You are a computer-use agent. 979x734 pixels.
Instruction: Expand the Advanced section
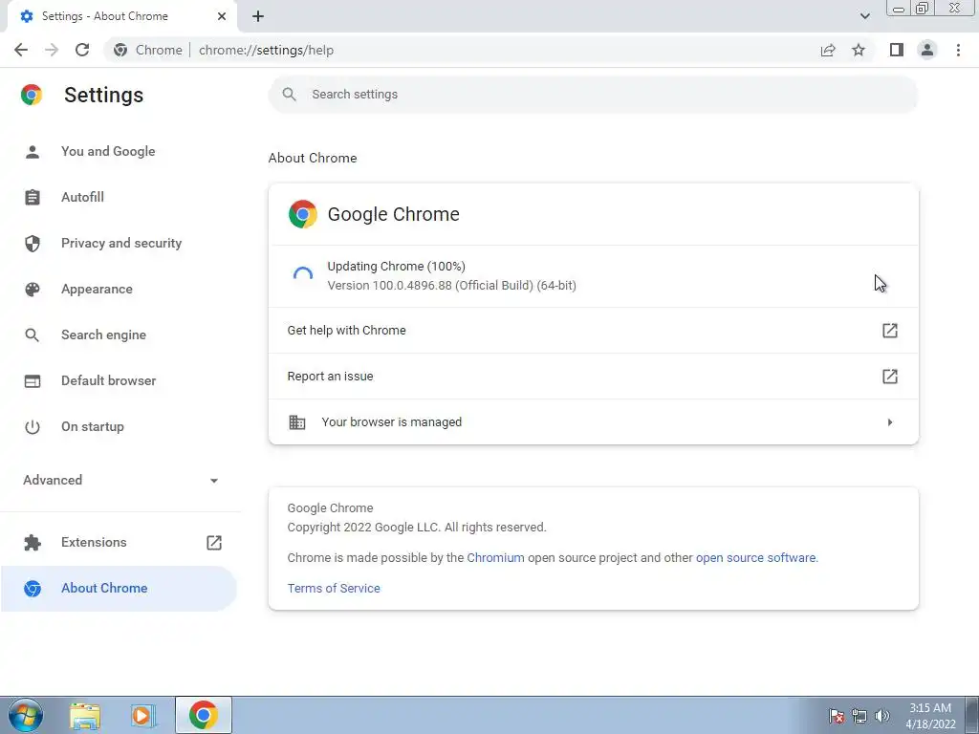119,480
